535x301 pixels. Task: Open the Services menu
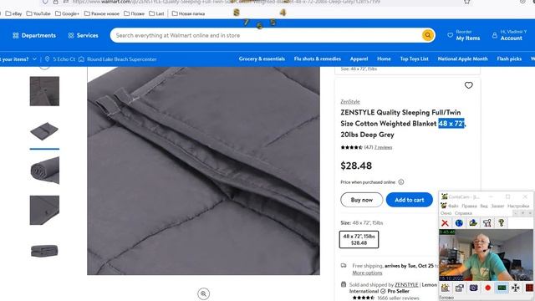click(83, 35)
